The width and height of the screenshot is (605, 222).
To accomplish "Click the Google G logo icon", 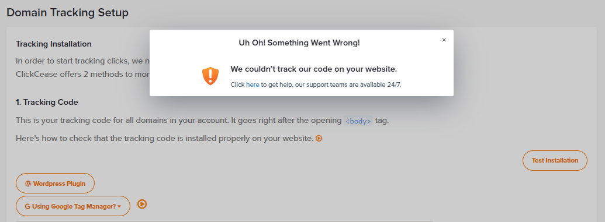I will 27,206.
